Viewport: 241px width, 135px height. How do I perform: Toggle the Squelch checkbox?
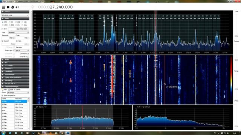point(3,41)
